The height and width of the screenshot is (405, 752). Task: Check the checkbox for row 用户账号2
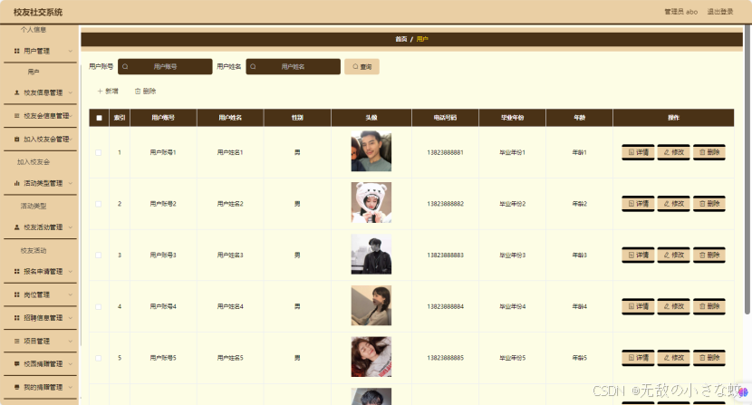click(99, 204)
